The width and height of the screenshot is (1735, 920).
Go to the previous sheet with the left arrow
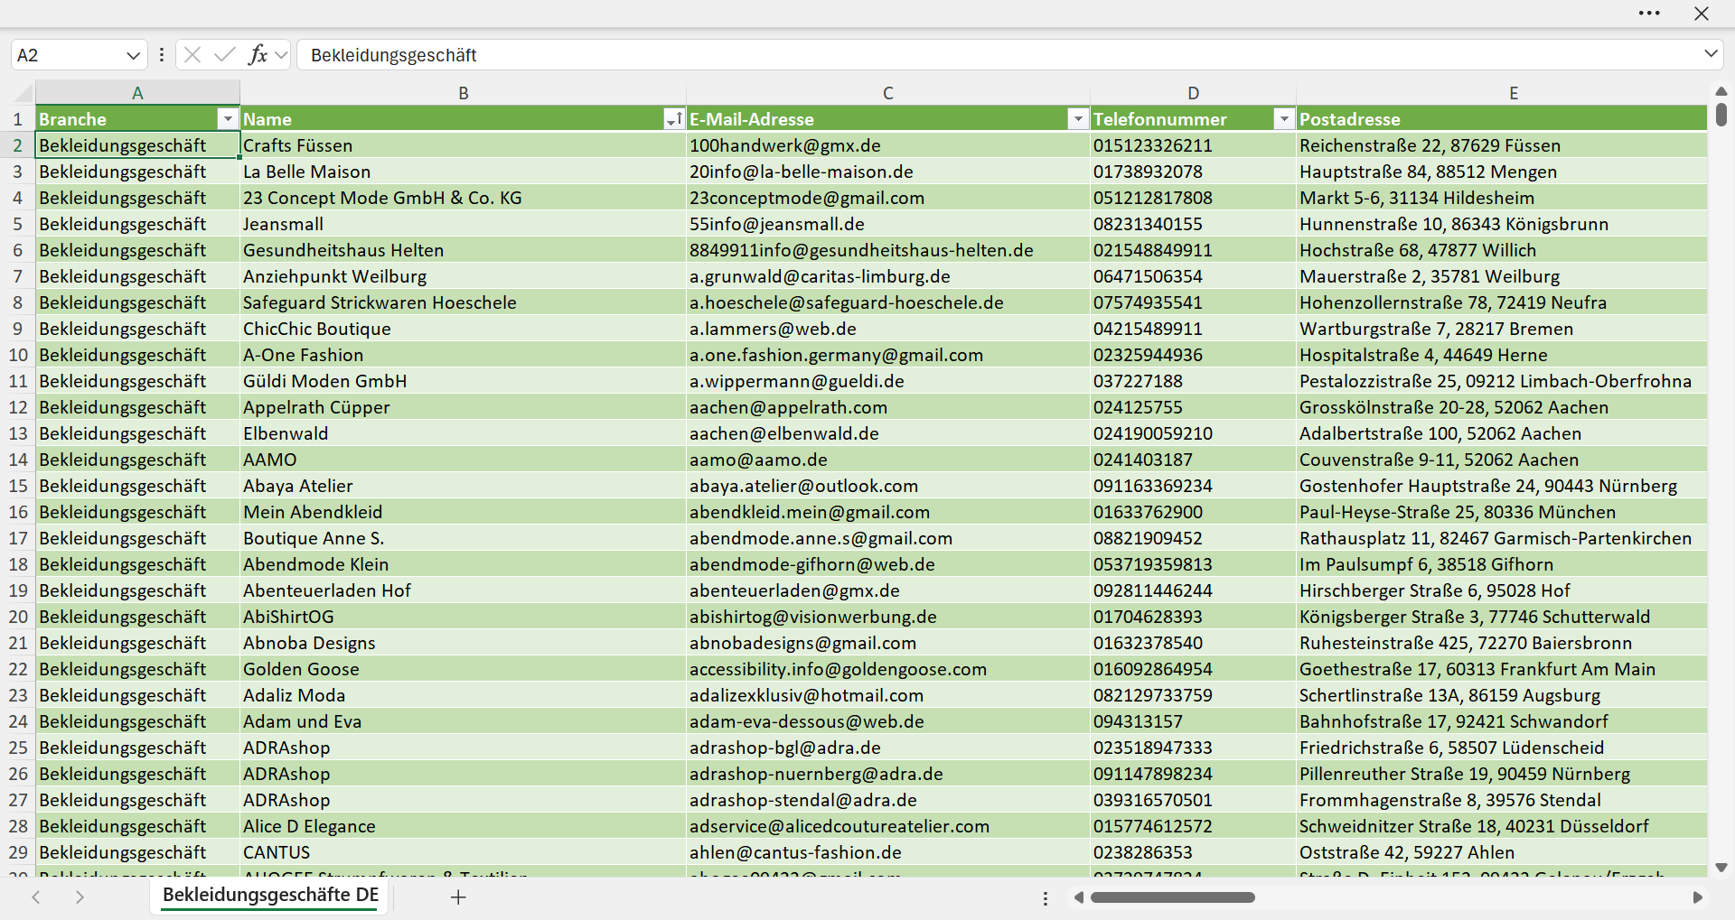click(x=36, y=897)
